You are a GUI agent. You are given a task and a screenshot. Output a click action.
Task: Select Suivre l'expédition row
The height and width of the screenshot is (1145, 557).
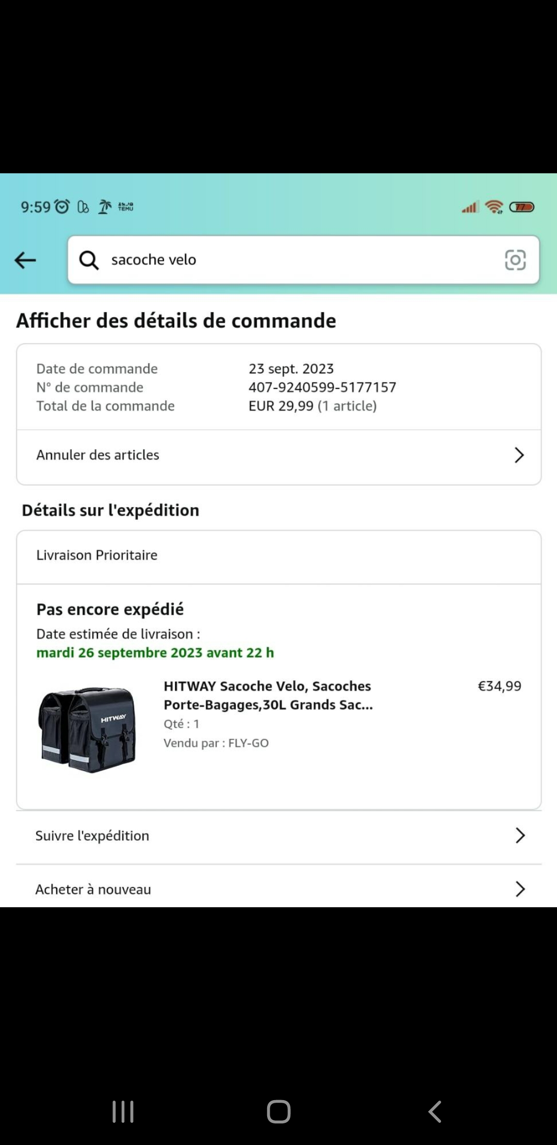92,836
